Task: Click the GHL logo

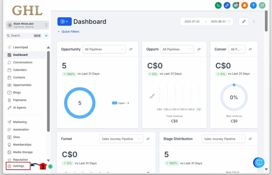Action: (x=27, y=11)
